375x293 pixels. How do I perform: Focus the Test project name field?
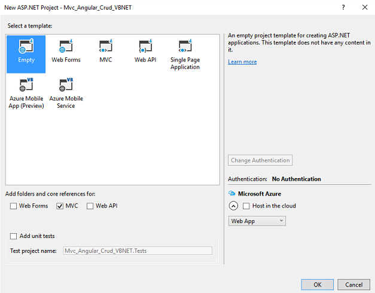138,251
